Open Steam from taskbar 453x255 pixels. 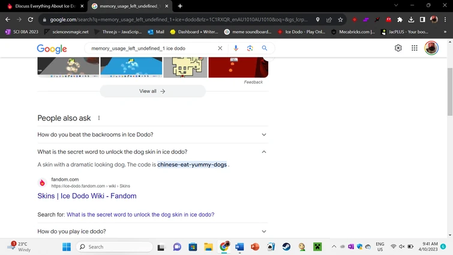[286, 247]
